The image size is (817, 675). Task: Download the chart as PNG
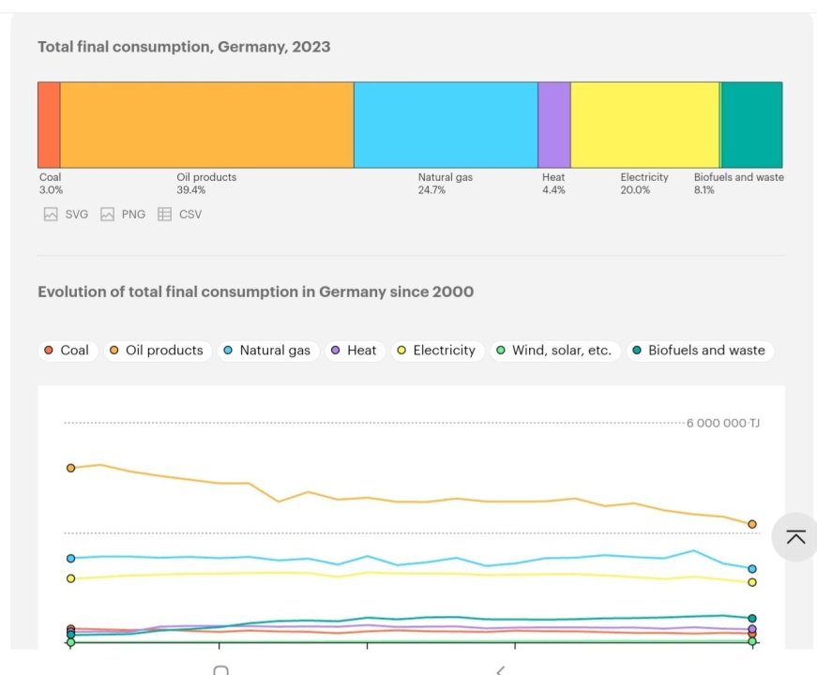(123, 214)
